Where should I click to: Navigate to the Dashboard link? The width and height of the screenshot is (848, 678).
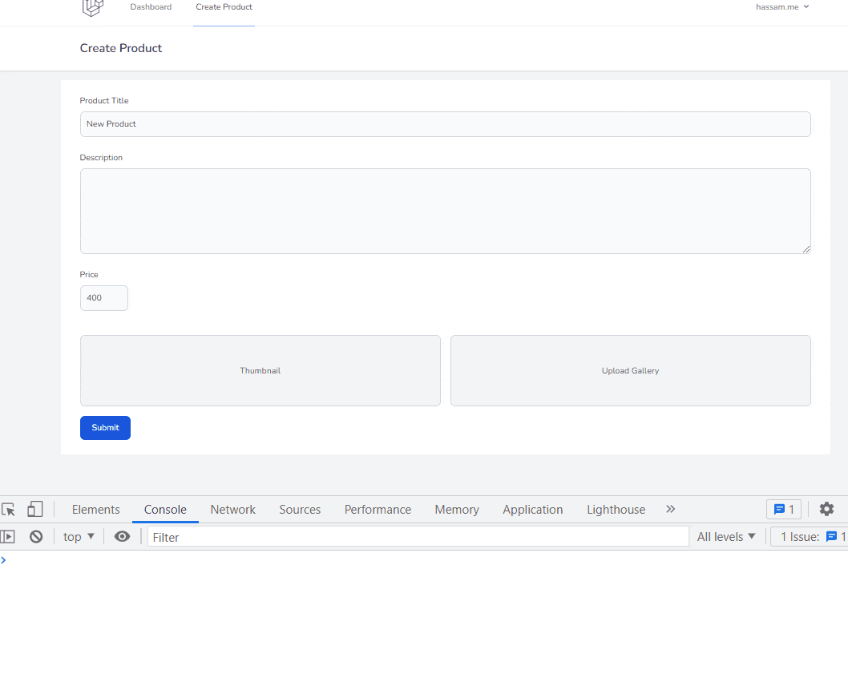151,6
